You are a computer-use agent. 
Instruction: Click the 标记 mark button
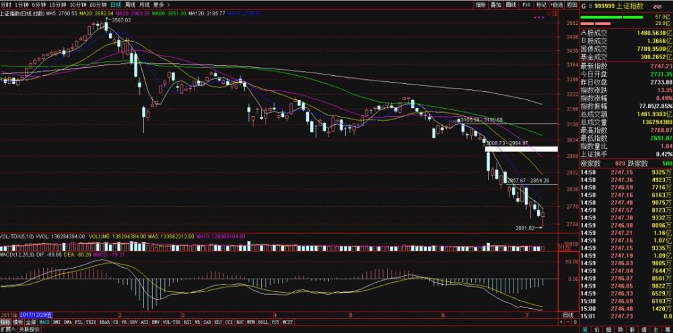541,5
